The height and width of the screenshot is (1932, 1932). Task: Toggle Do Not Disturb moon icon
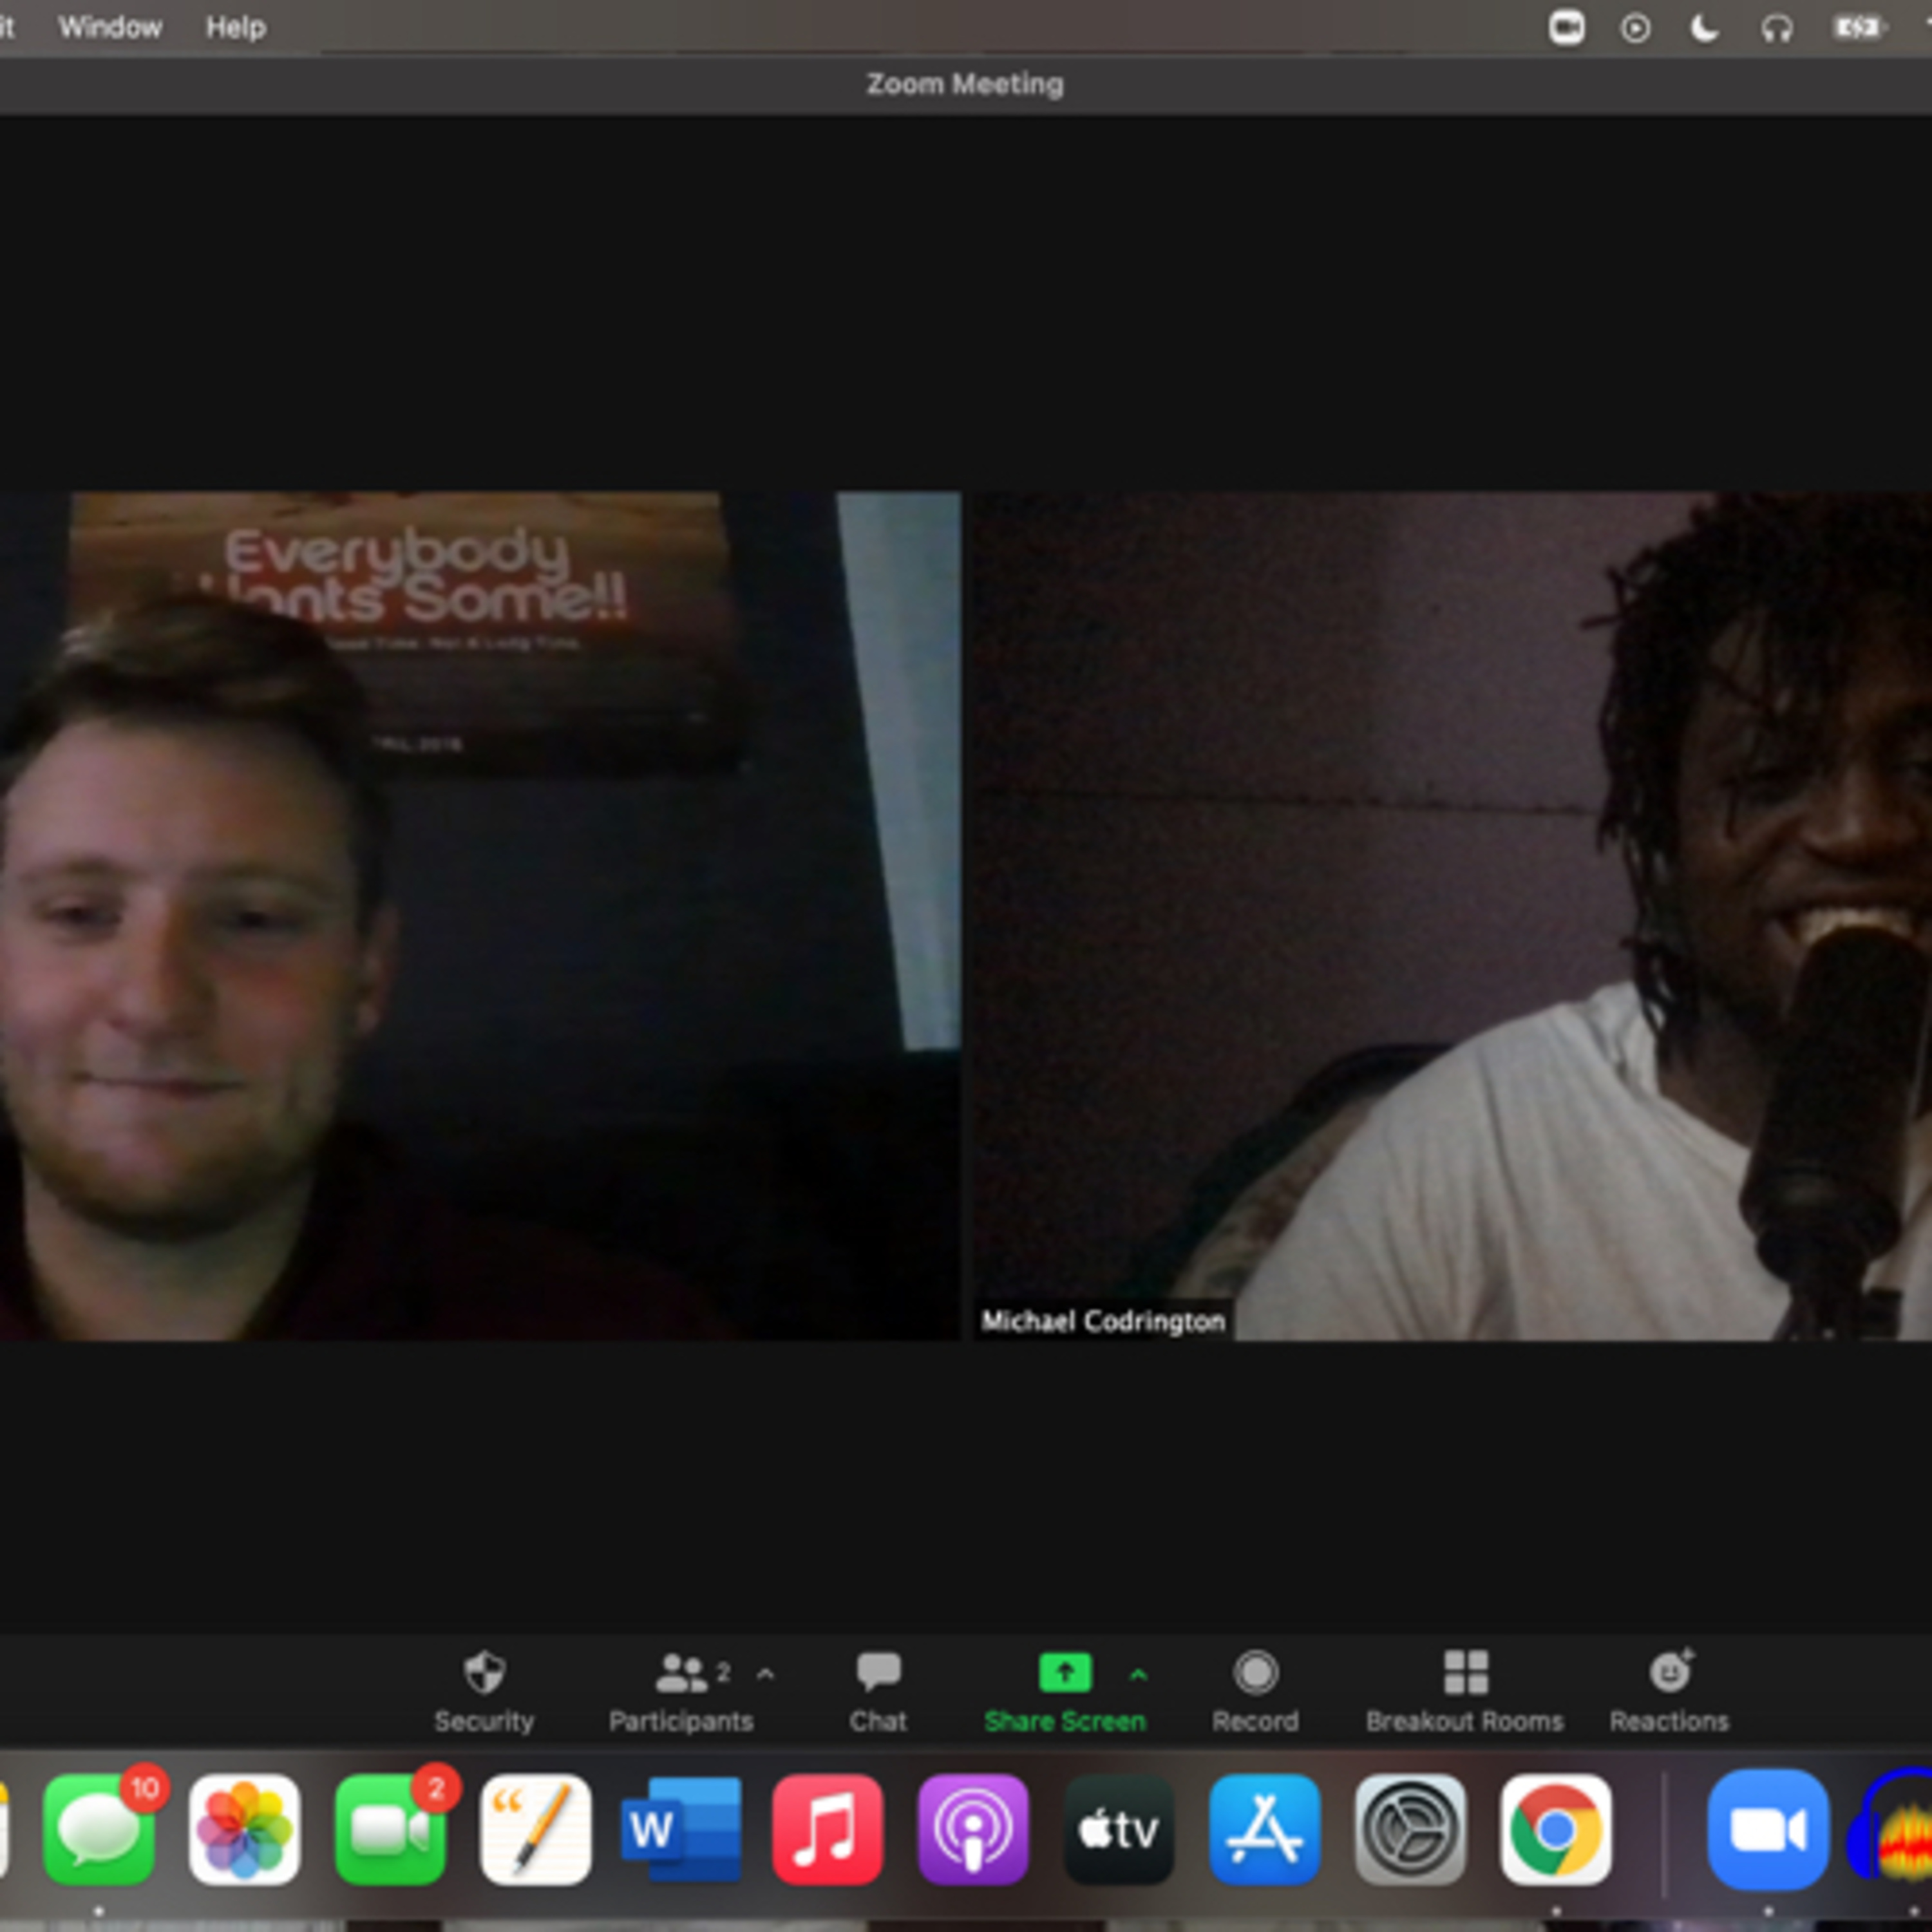coord(1705,28)
